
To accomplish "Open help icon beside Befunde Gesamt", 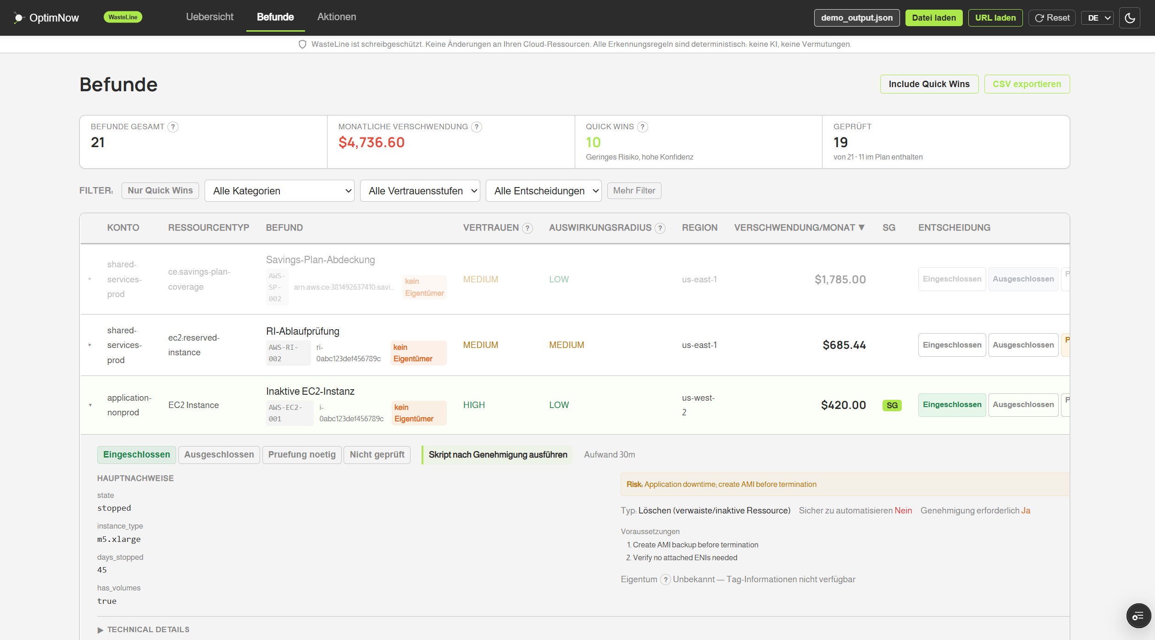I will click(x=173, y=127).
